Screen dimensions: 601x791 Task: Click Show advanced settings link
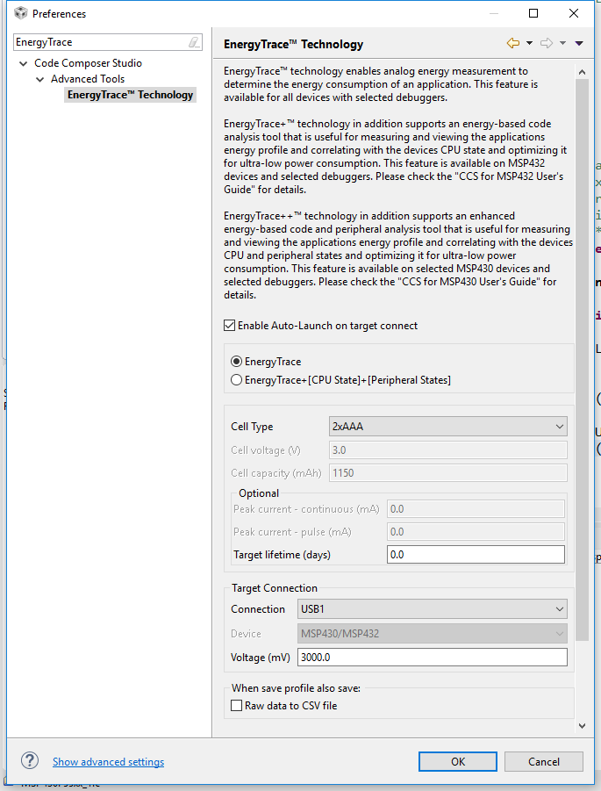(x=109, y=762)
